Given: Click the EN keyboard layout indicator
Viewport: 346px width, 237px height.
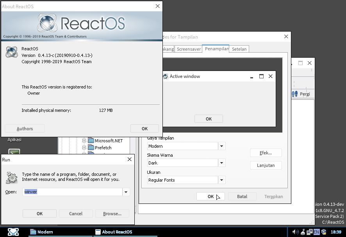Looking at the screenshot, I should click(x=316, y=232).
